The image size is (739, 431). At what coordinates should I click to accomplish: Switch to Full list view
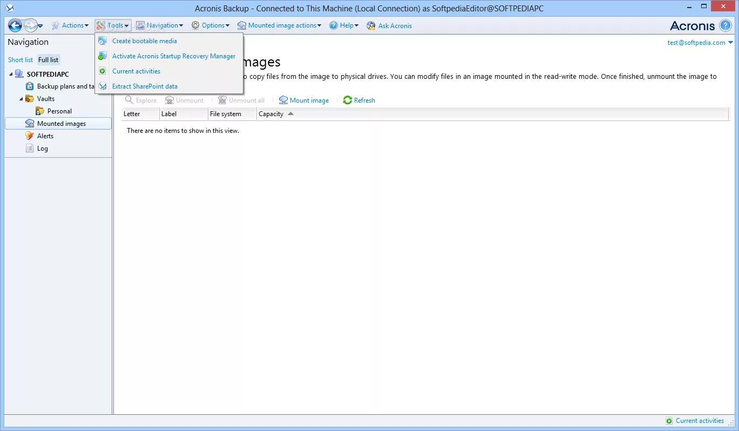coord(49,60)
